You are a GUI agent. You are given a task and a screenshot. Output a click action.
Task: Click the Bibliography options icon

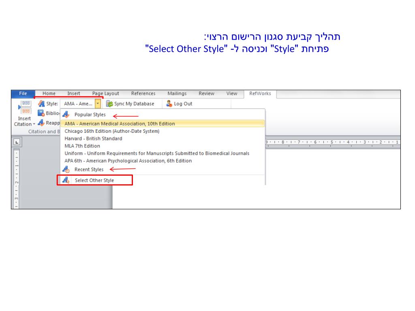[x=41, y=113]
